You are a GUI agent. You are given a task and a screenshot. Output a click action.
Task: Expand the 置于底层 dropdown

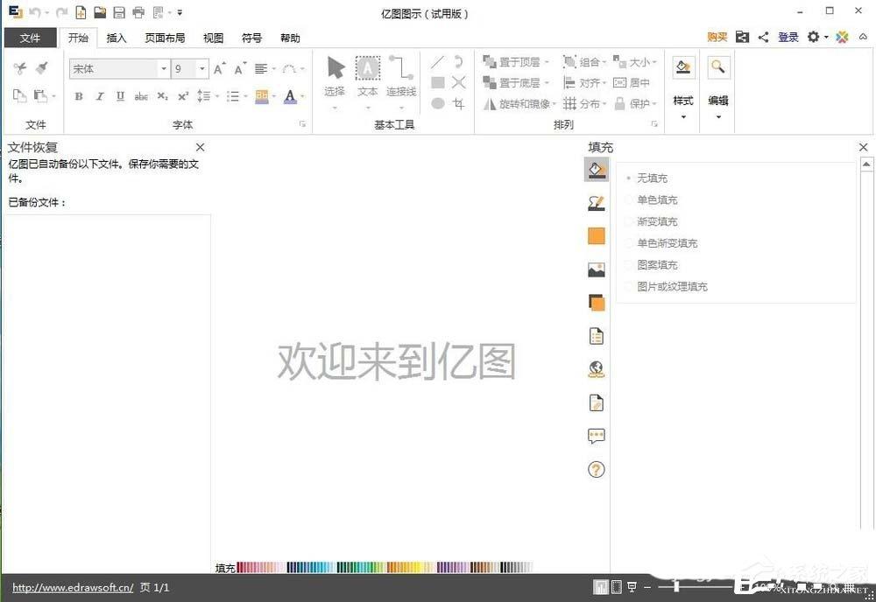pos(547,82)
